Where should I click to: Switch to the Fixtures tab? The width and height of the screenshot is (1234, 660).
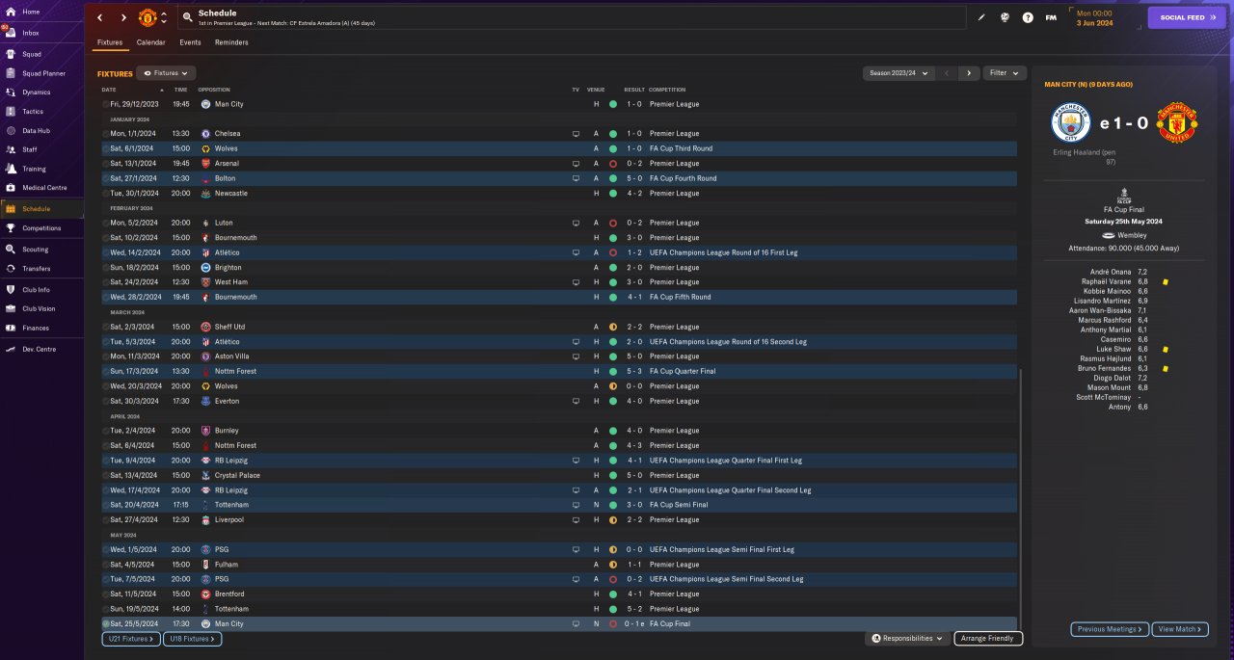point(110,42)
